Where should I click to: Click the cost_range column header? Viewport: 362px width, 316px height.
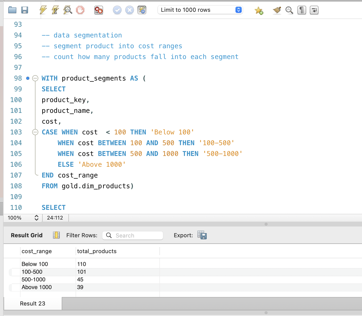click(37, 251)
